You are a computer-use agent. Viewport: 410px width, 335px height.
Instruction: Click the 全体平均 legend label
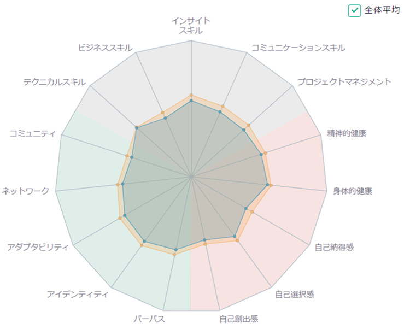click(382, 10)
